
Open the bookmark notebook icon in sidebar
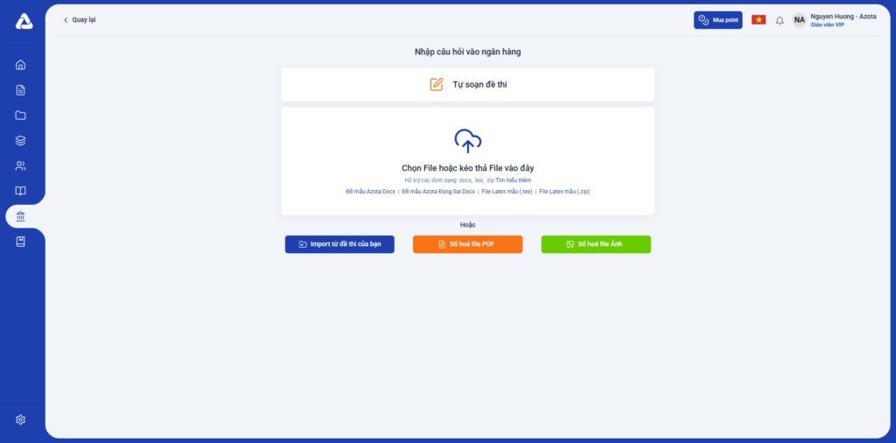click(21, 242)
